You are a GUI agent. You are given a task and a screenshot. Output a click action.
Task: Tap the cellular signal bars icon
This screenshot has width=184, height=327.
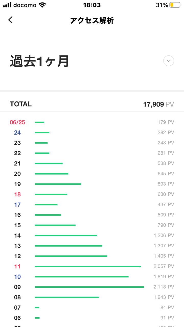click(x=7, y=5)
